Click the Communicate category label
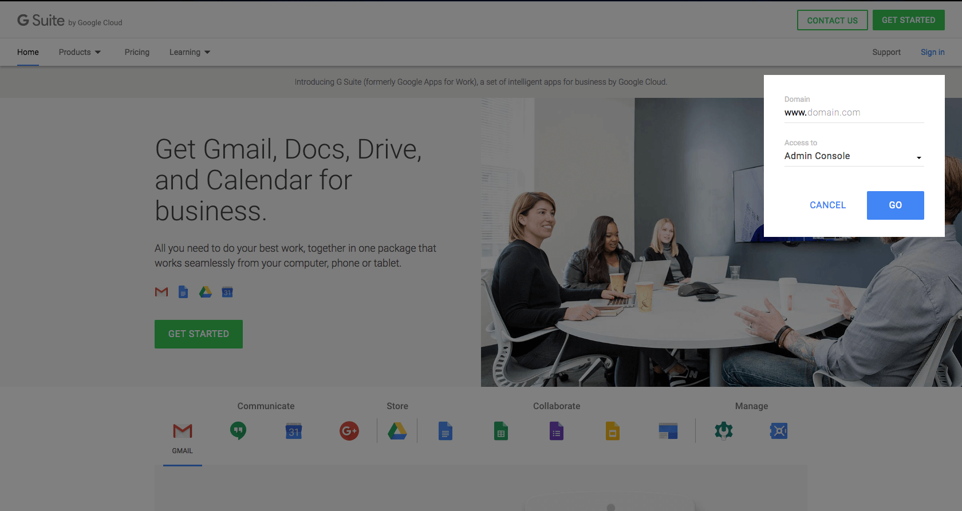962x511 pixels. 266,406
